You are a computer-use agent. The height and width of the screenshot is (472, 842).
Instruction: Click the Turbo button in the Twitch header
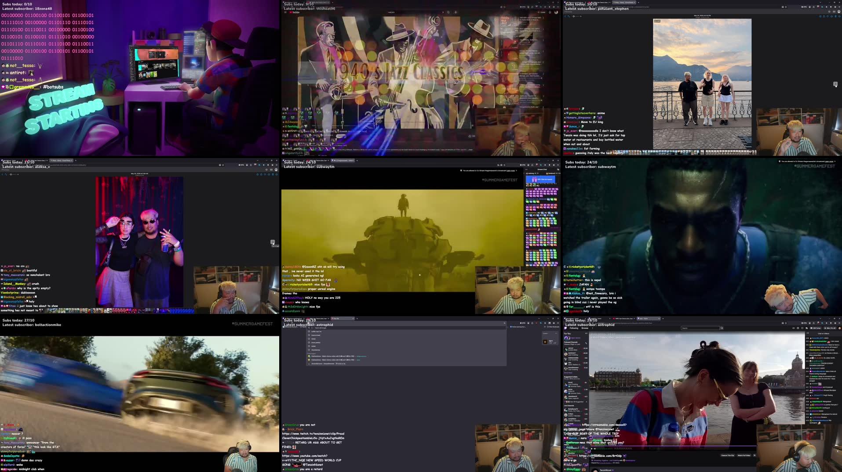[x=816, y=328]
